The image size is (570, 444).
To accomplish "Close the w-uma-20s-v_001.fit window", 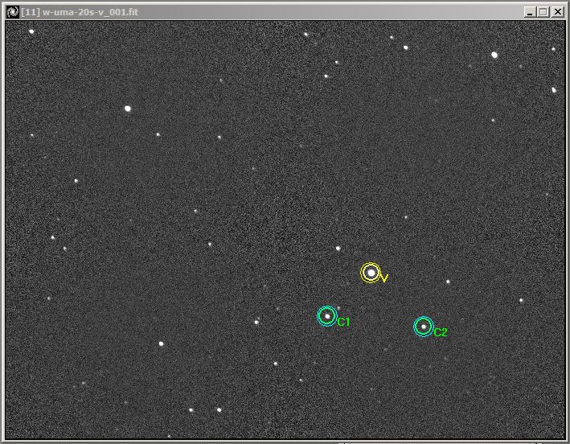I will (x=556, y=12).
